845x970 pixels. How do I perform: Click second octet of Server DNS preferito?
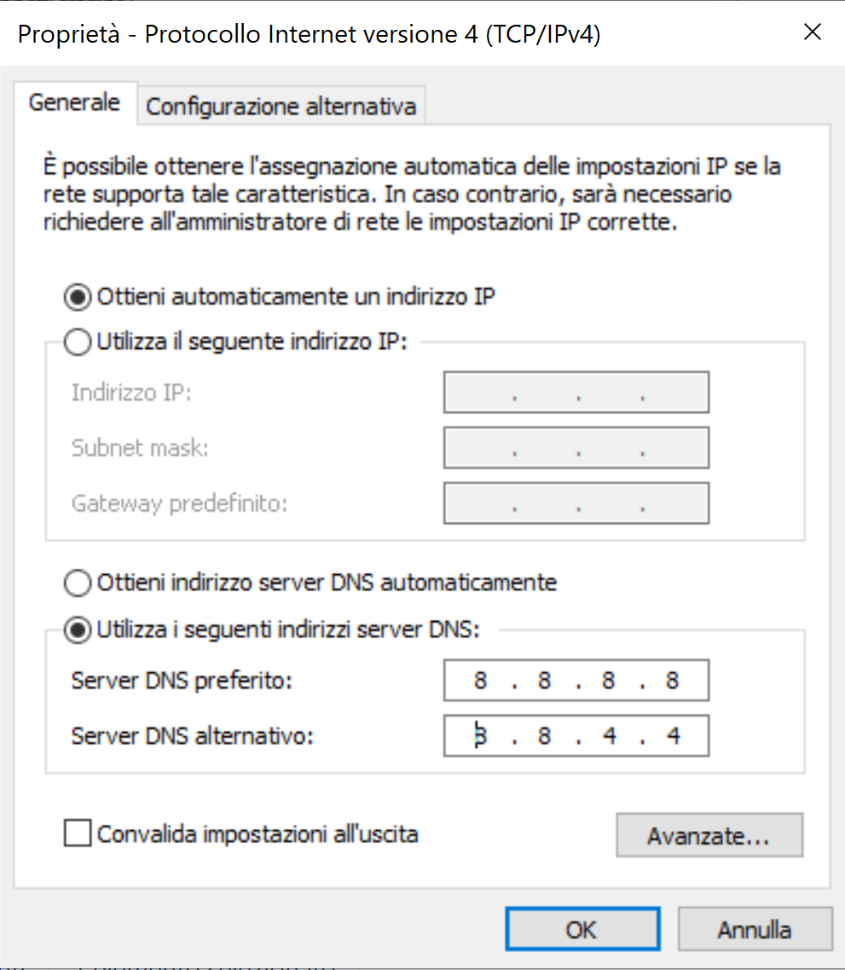point(544,681)
